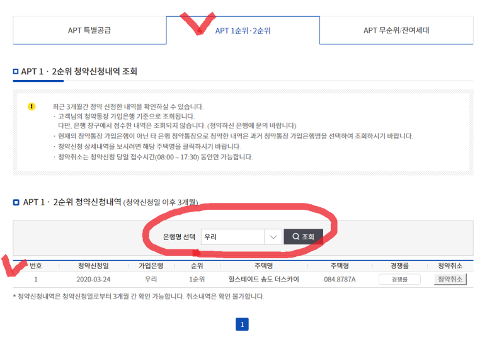Open the 은행명 선택 dropdown showing 우리
The image size is (504, 342).
click(x=241, y=237)
